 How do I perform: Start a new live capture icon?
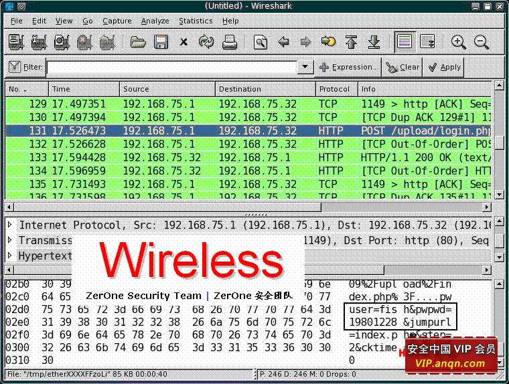[62, 42]
